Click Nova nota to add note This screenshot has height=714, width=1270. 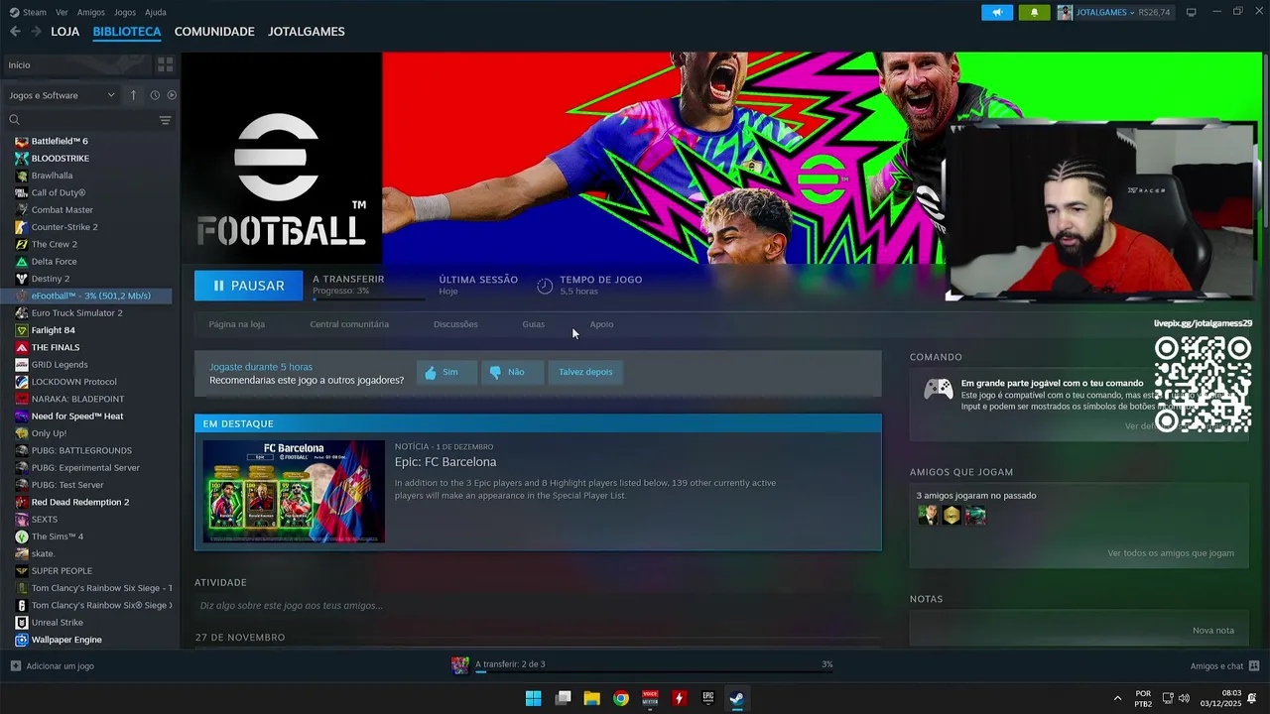pos(1213,631)
